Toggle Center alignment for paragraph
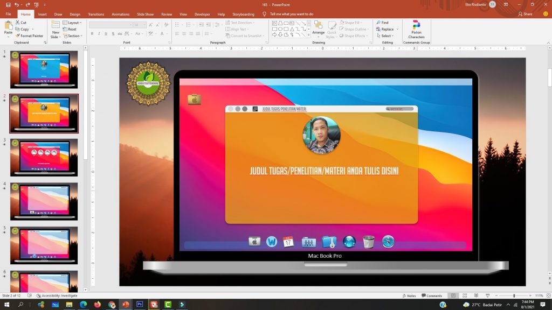552x310 pixels. click(184, 34)
